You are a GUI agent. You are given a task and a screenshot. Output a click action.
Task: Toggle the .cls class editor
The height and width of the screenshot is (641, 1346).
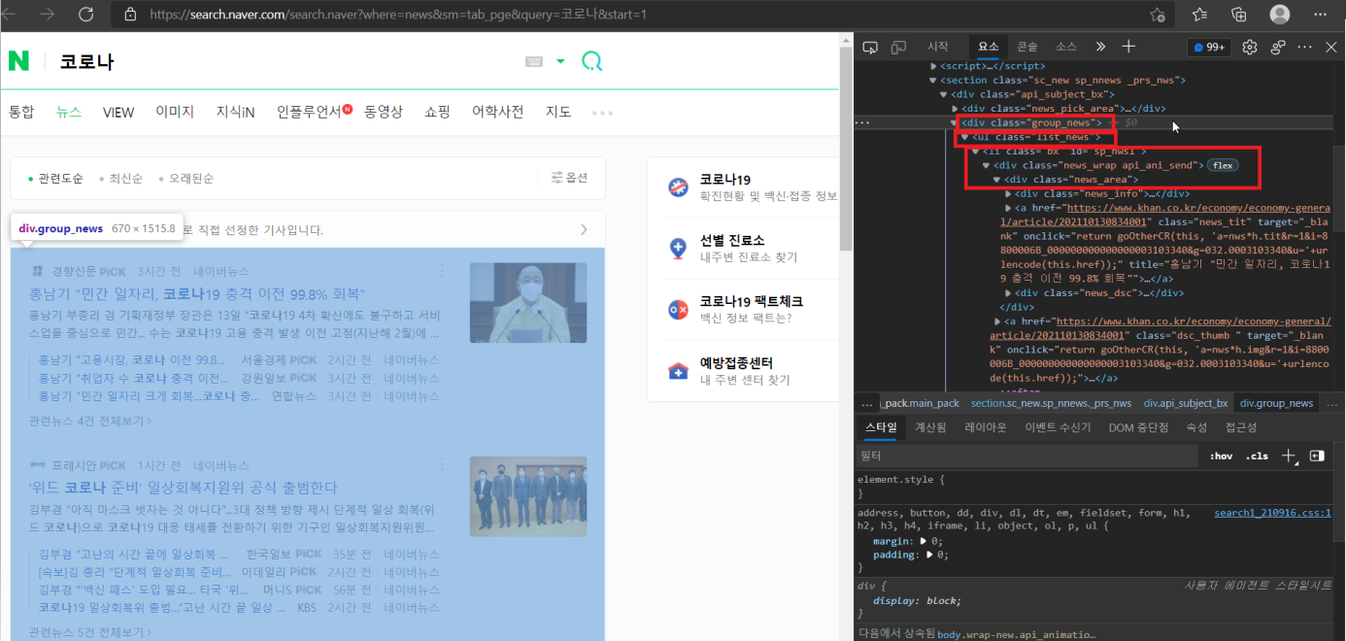click(1258, 455)
